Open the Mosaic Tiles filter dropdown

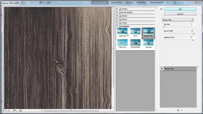(178, 20)
